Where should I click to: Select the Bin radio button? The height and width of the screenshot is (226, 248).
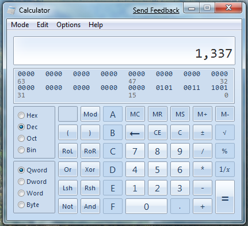click(x=27, y=150)
